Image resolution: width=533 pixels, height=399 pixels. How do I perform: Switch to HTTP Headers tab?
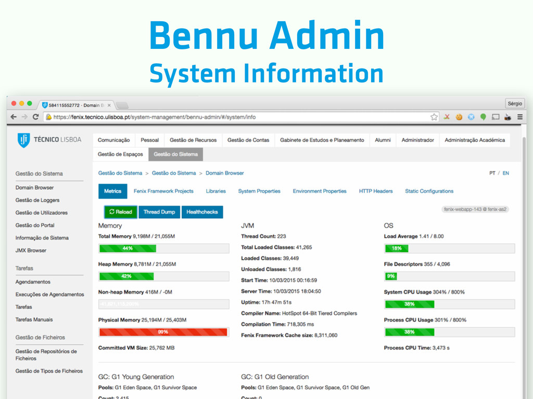(x=376, y=191)
